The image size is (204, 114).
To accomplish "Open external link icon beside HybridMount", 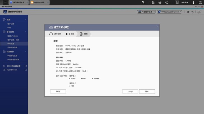I will coord(26,70).
